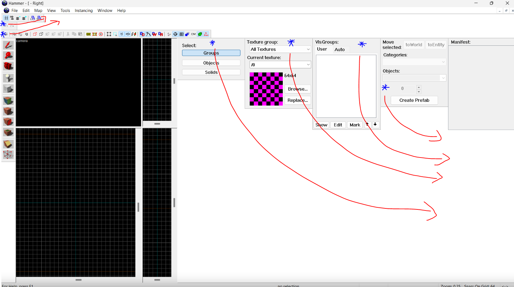This screenshot has width=514, height=287.
Task: Open the Instancing menu
Action: [84, 11]
